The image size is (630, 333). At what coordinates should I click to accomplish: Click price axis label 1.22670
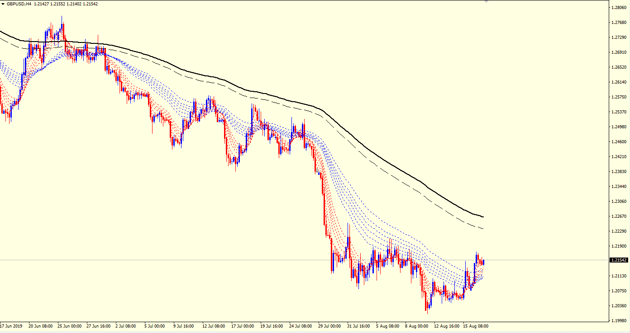pyautogui.click(x=618, y=216)
